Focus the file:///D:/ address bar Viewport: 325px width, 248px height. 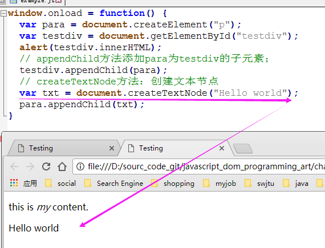[199, 166]
